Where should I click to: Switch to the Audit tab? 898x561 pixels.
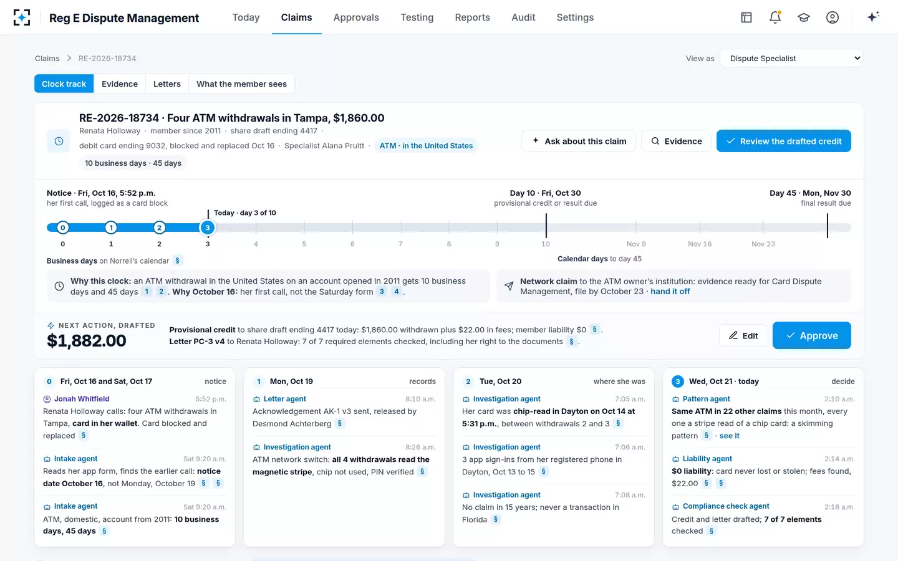pyautogui.click(x=523, y=17)
